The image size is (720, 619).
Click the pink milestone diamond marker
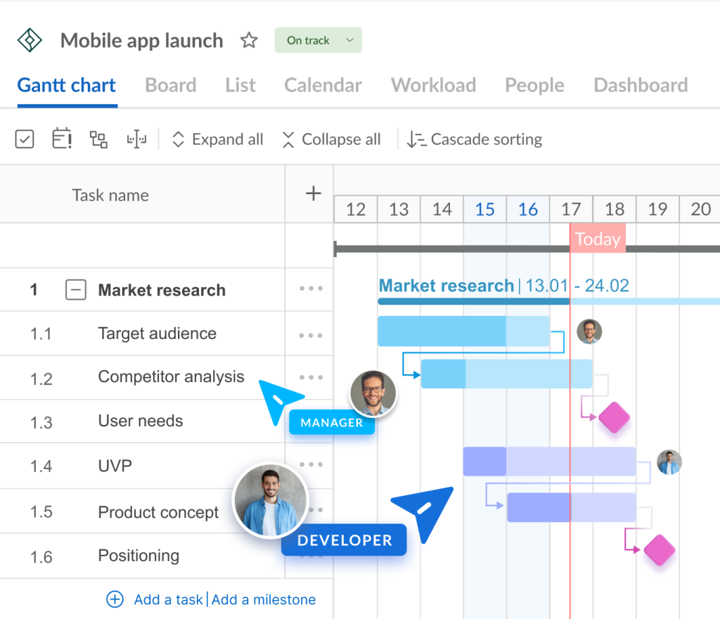point(613,417)
